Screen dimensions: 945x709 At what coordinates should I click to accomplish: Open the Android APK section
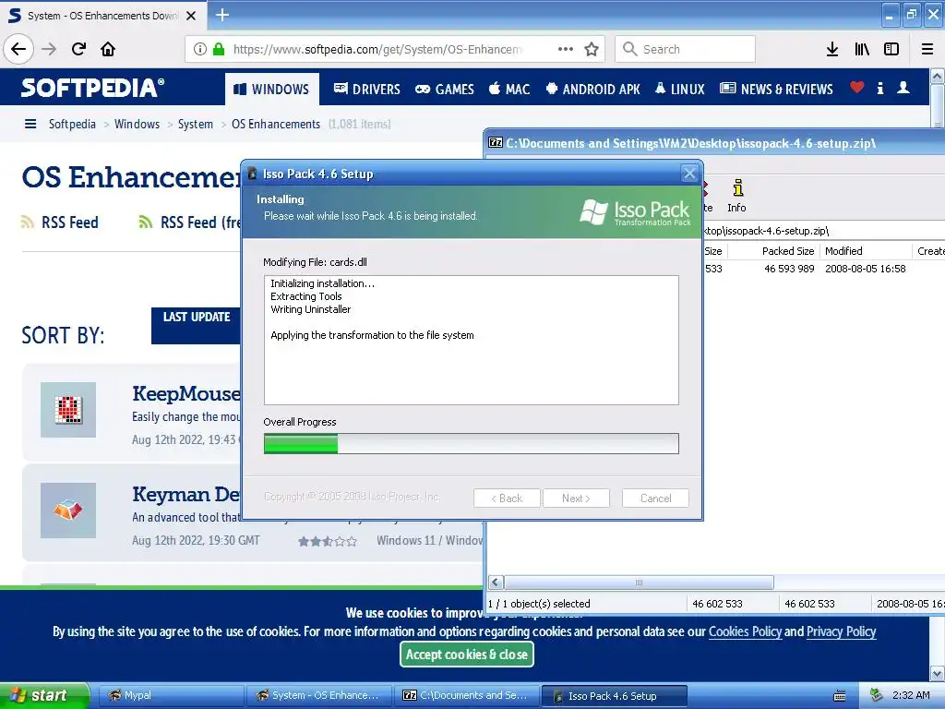tap(593, 90)
